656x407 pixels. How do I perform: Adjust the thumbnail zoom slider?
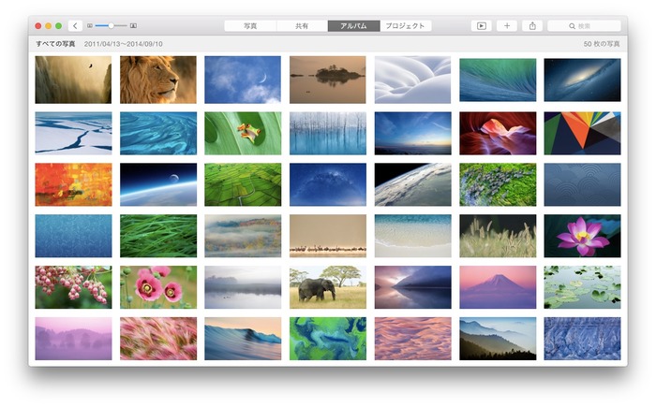coord(111,26)
